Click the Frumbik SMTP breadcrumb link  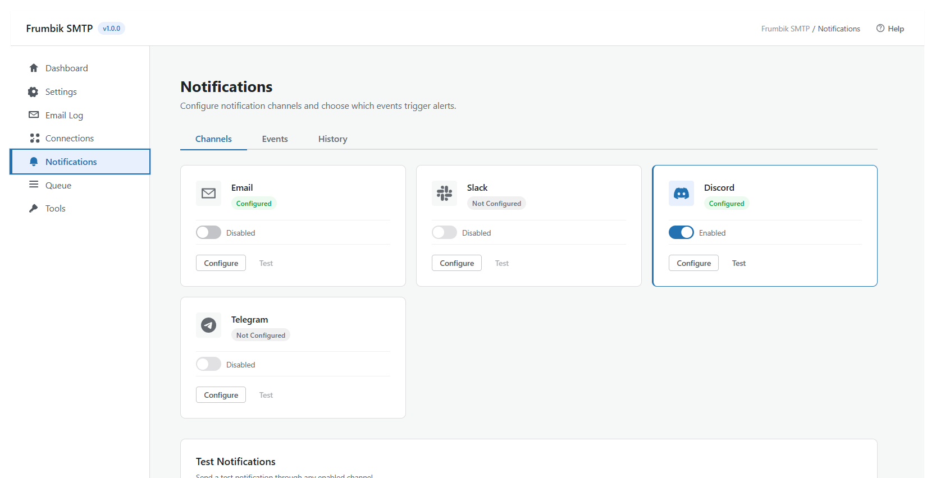786,29
